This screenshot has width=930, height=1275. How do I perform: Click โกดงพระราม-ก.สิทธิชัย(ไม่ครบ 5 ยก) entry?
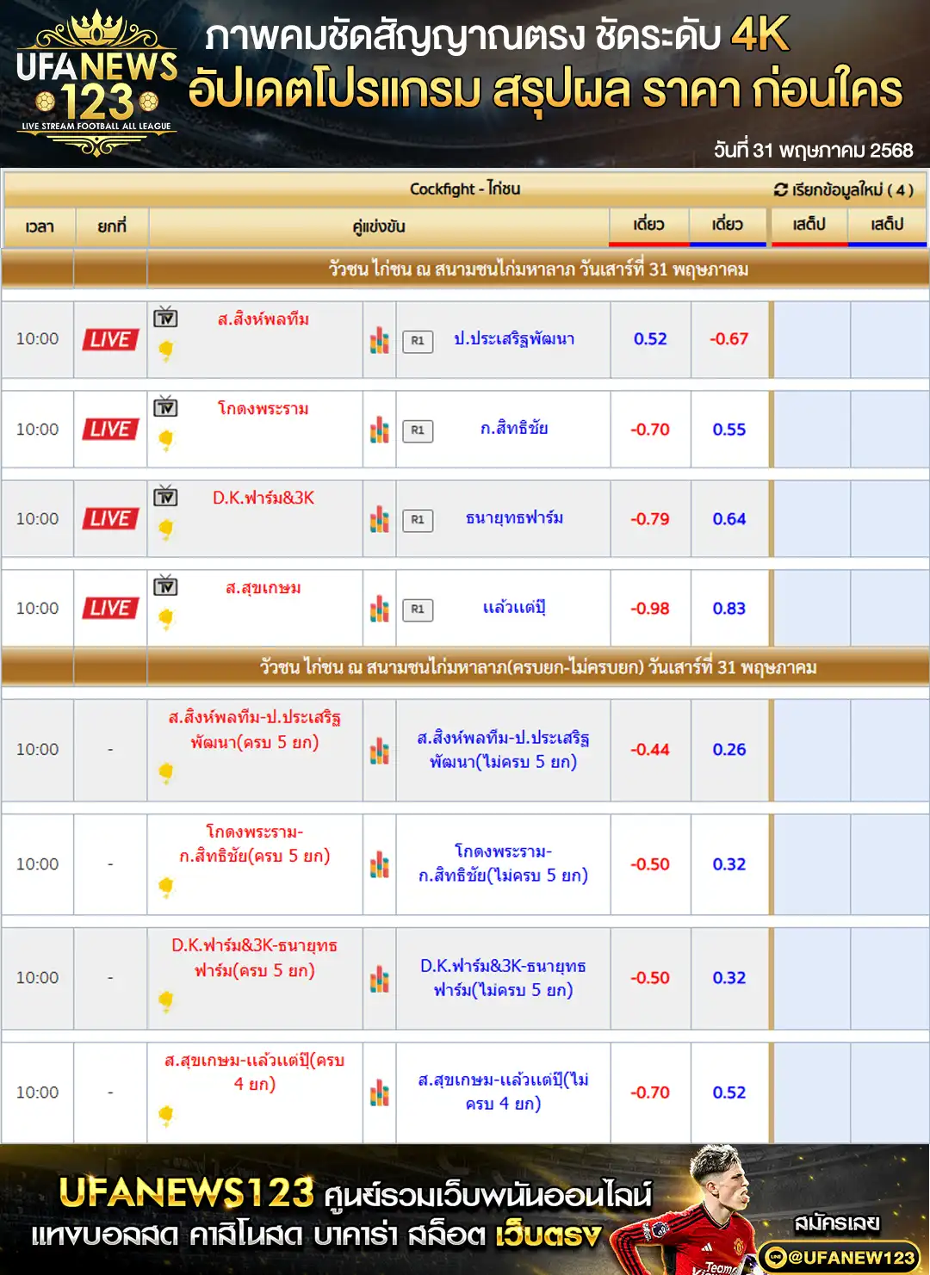(x=503, y=863)
